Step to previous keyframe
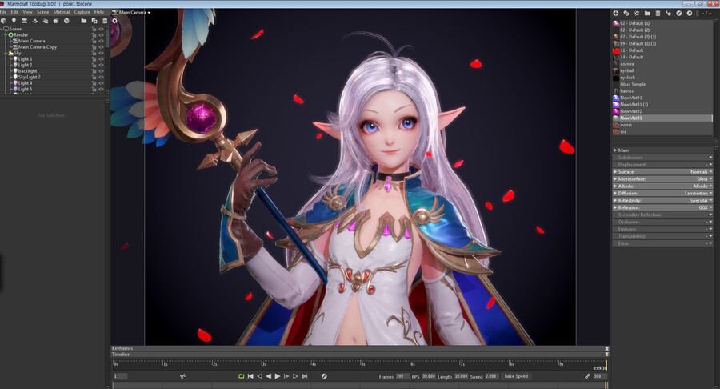 [259, 376]
